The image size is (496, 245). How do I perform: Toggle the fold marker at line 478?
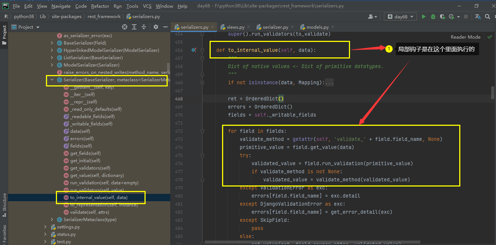[x=202, y=180]
